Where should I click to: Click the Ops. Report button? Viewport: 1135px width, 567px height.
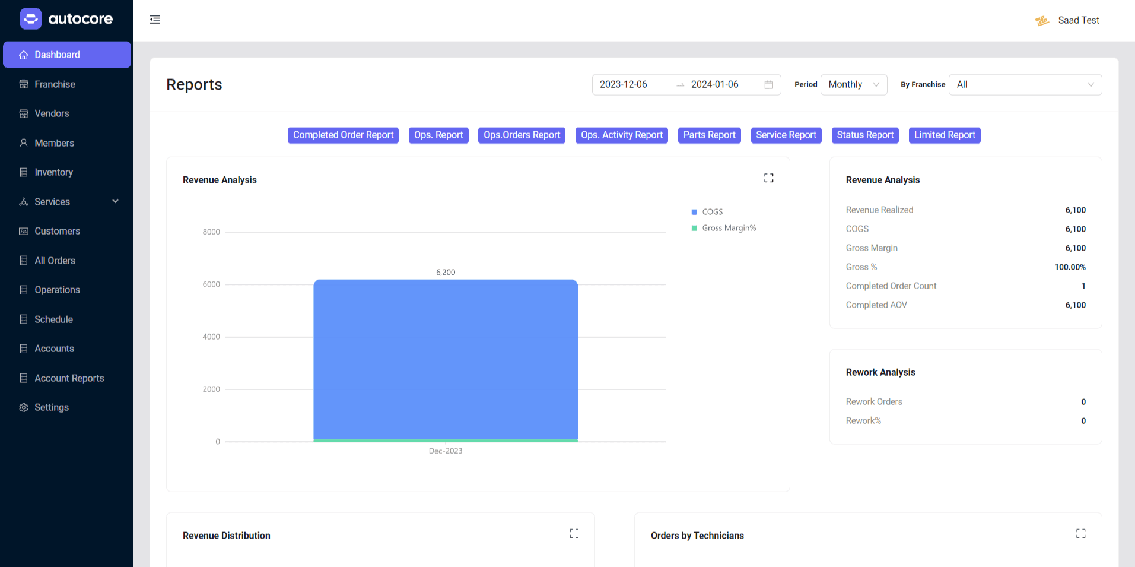tap(438, 135)
